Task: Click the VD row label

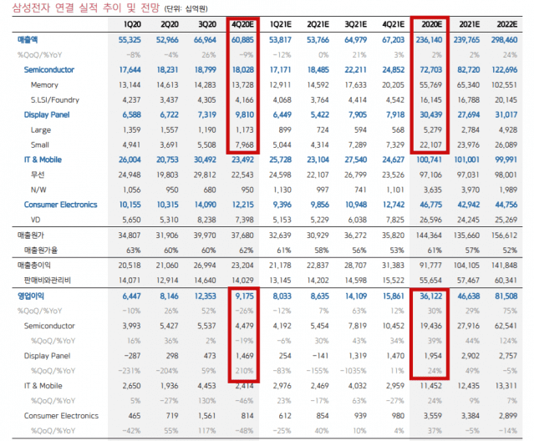Action: point(37,220)
